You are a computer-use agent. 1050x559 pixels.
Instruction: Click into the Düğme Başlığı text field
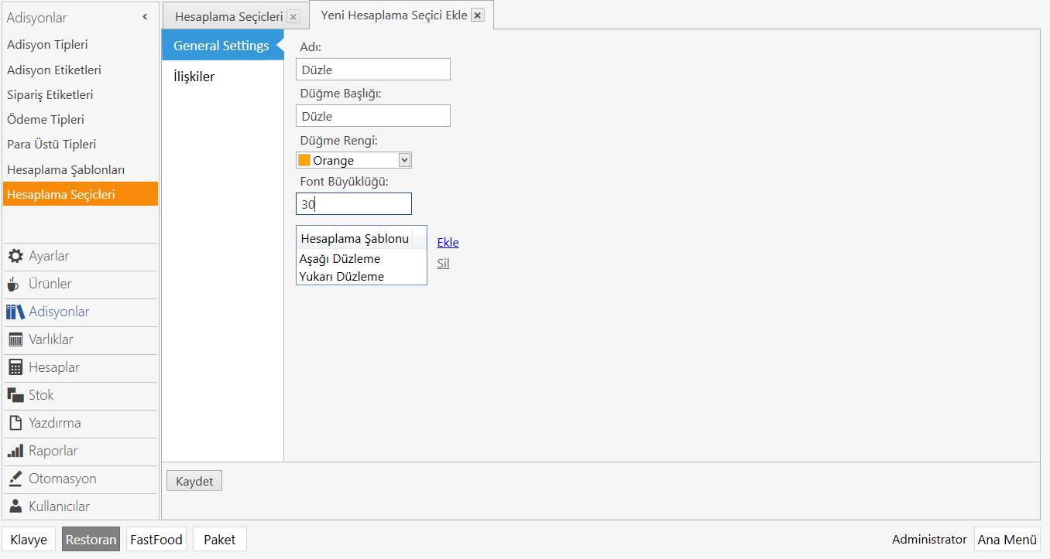point(373,116)
